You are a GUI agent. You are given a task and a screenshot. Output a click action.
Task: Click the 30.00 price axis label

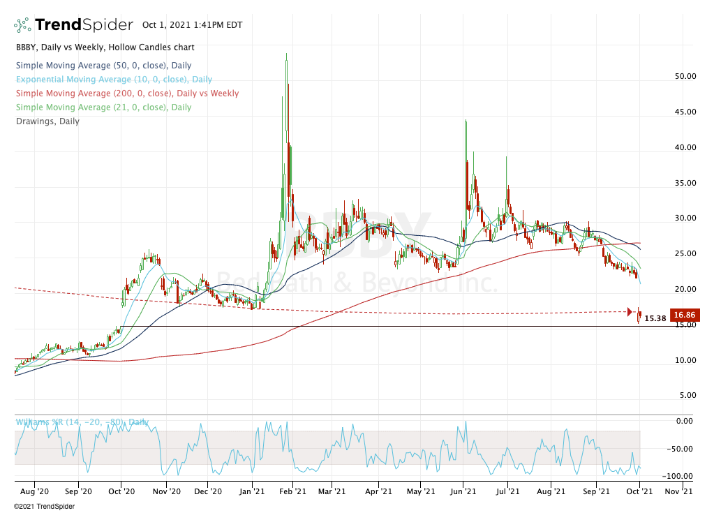pyautogui.click(x=685, y=218)
